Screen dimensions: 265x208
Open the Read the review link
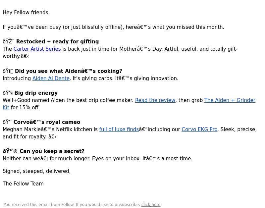click(x=155, y=100)
